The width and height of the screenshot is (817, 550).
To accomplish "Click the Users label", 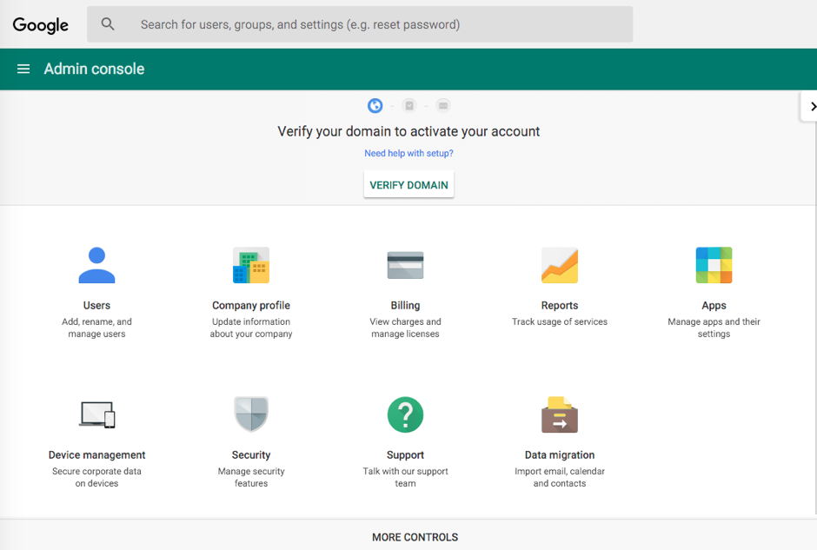I will pyautogui.click(x=97, y=305).
